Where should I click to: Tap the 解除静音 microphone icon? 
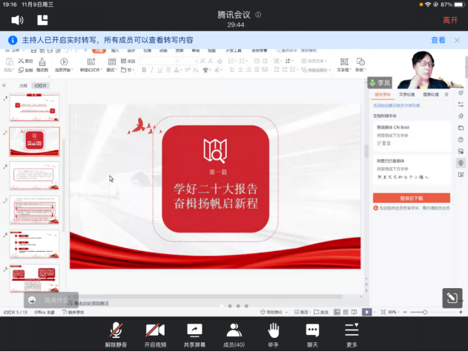click(x=116, y=330)
